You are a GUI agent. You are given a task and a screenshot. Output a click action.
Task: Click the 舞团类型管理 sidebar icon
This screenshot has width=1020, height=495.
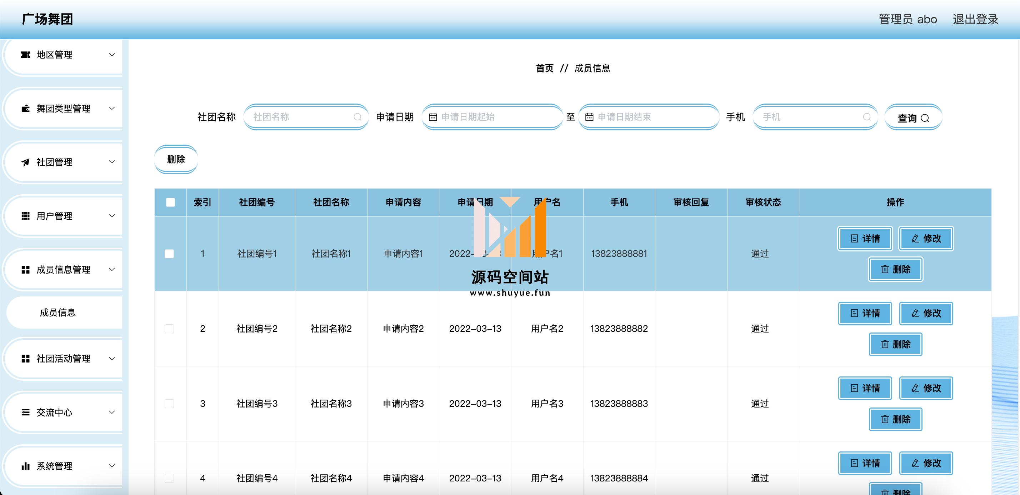click(x=25, y=109)
